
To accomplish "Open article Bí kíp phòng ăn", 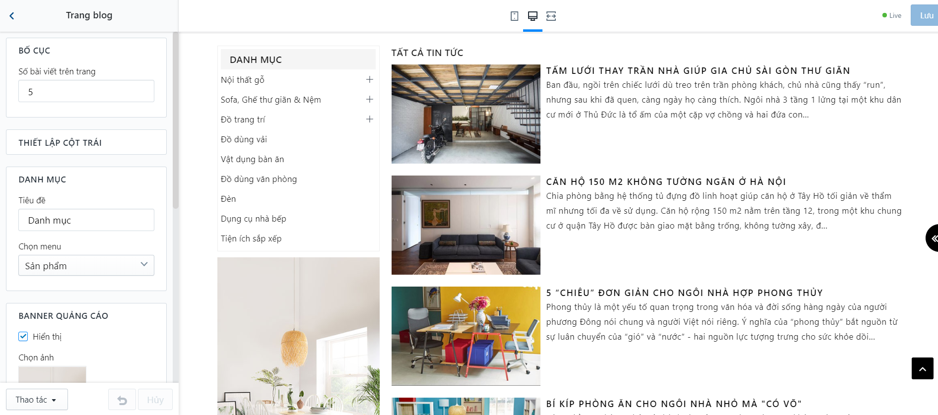I will (674, 404).
